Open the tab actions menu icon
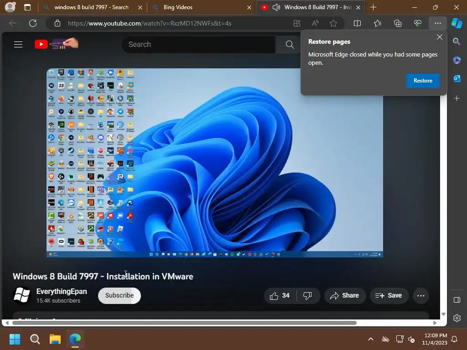This screenshot has height=350, width=467. (27, 7)
